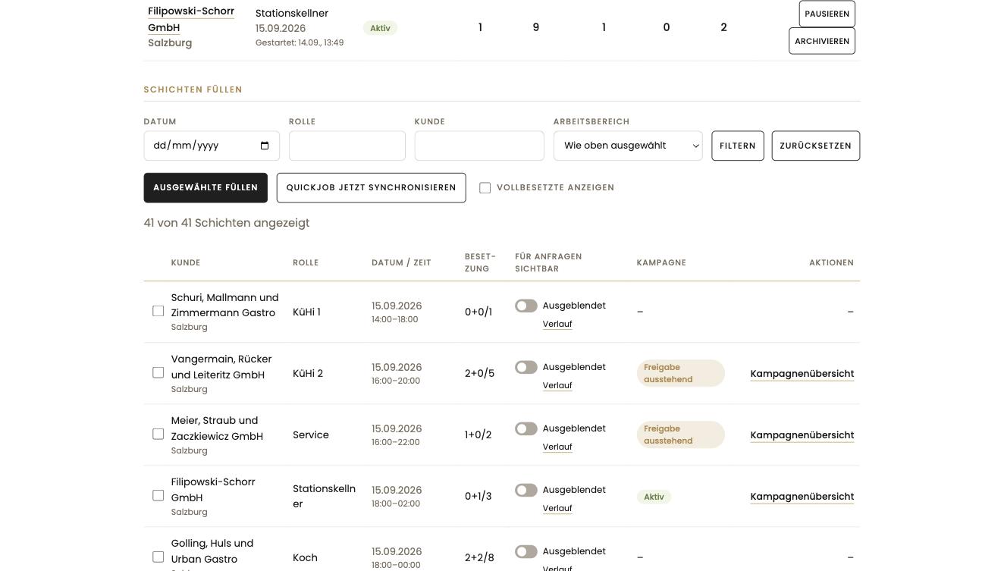Open Verlauf for the KüHi 2 shift

[x=557, y=385]
